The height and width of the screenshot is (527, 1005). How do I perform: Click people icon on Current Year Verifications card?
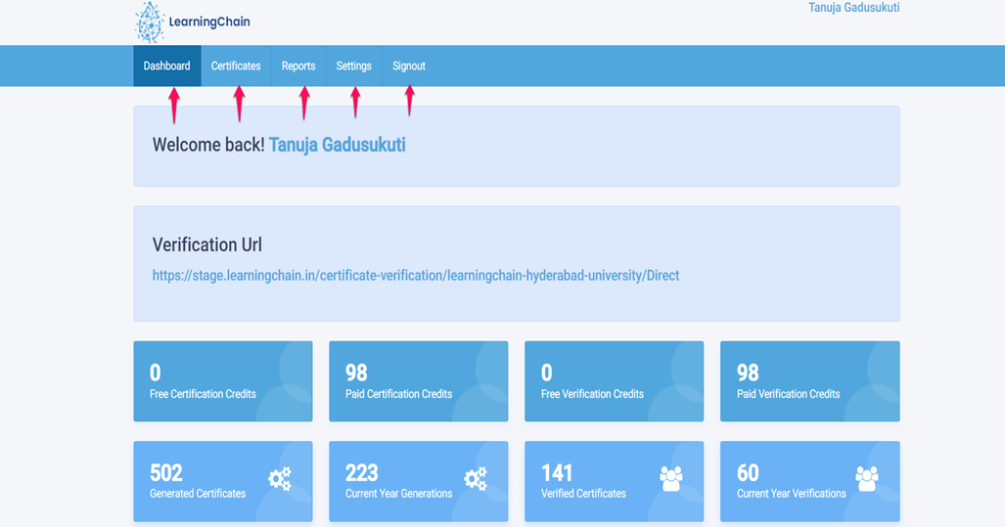pyautogui.click(x=867, y=478)
